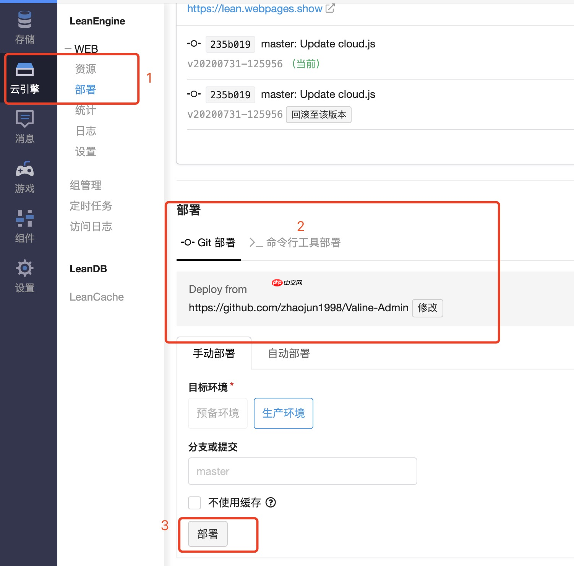The height and width of the screenshot is (566, 574).
Task: Click help icon next to 不使用缓存
Action: point(271,503)
